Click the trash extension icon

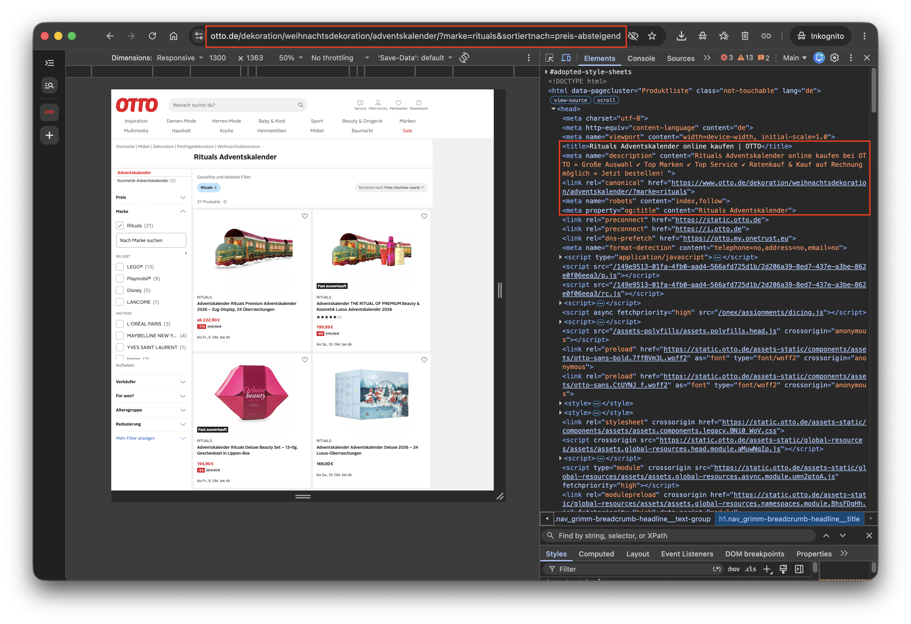[745, 36]
